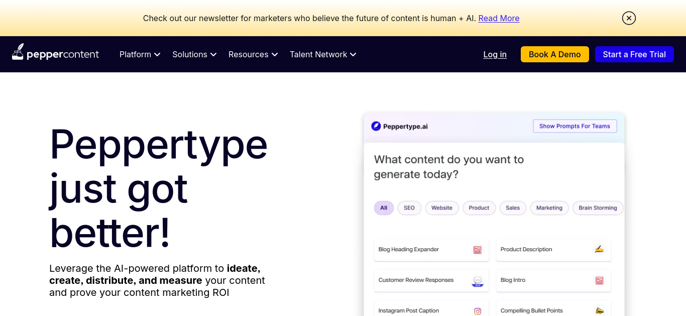Open the Blog Intro card

tap(553, 280)
